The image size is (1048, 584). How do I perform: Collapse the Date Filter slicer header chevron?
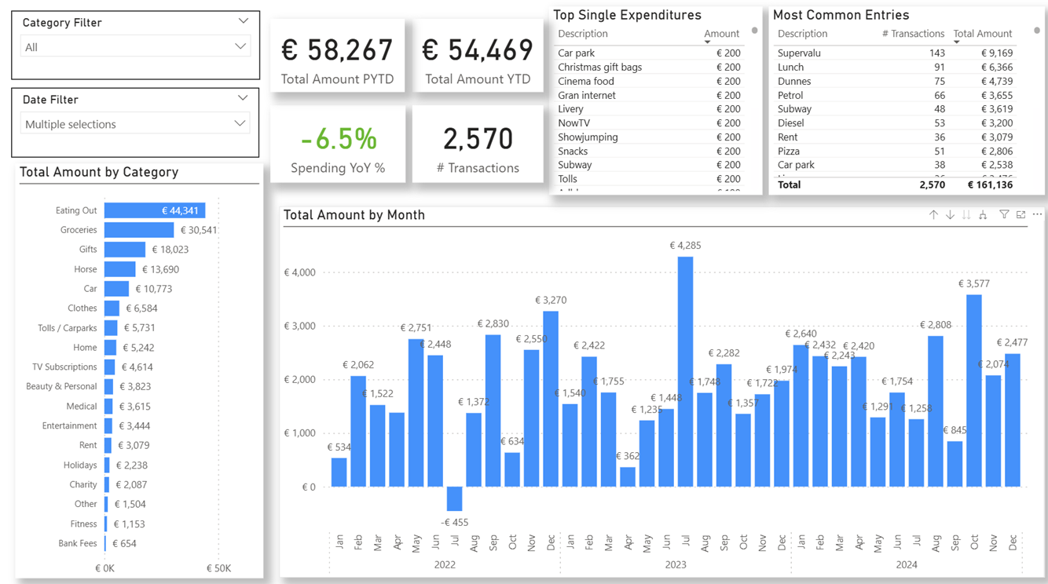243,98
